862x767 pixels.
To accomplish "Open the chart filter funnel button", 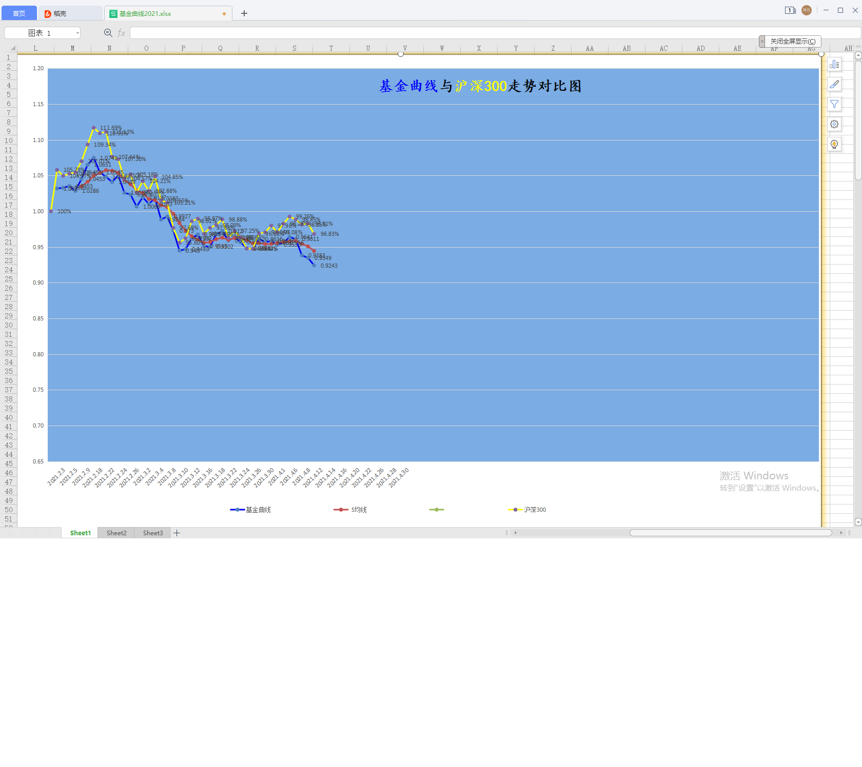I will point(834,104).
